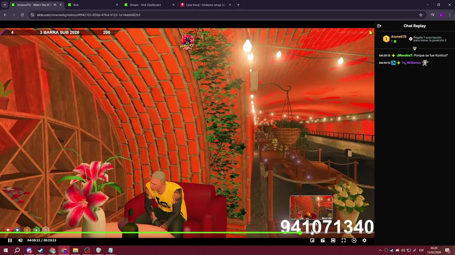Open Discord tray icon

397,250
